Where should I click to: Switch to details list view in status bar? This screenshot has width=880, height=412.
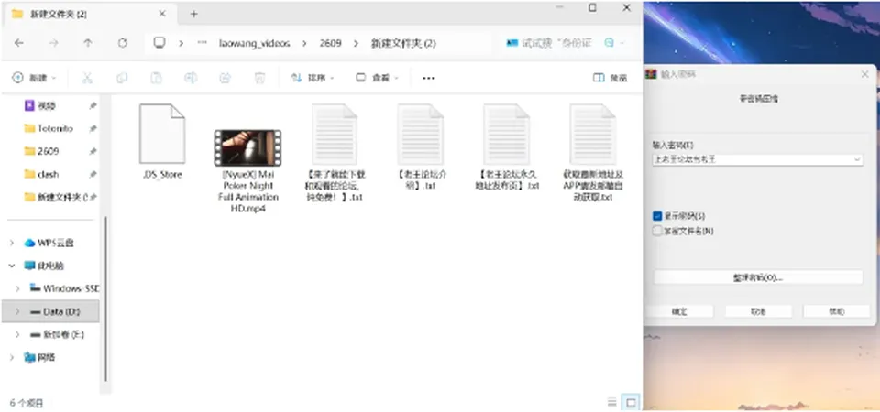coord(611,403)
